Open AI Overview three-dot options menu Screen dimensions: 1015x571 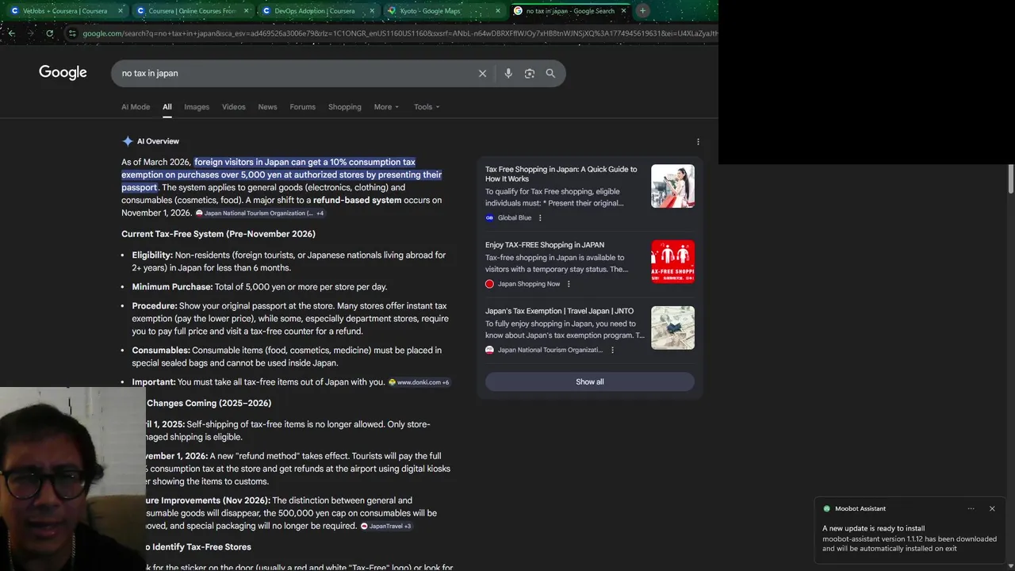pyautogui.click(x=698, y=142)
